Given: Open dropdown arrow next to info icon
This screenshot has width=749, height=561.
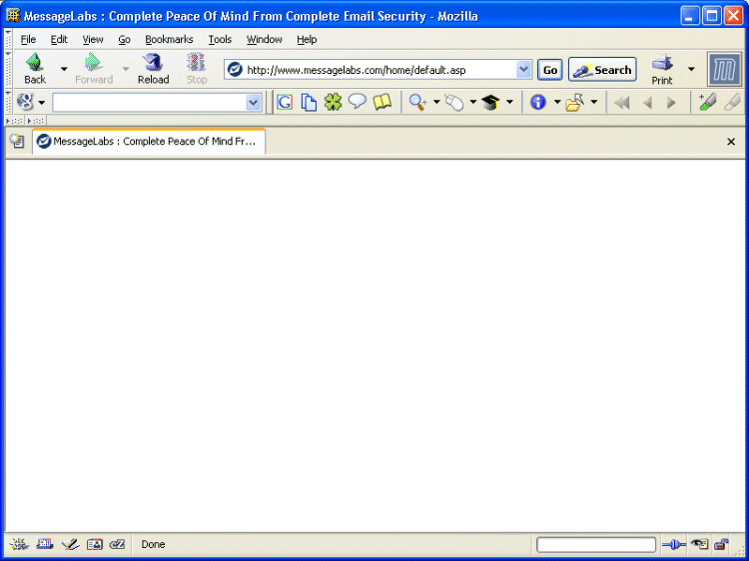Looking at the screenshot, I should (x=556, y=102).
